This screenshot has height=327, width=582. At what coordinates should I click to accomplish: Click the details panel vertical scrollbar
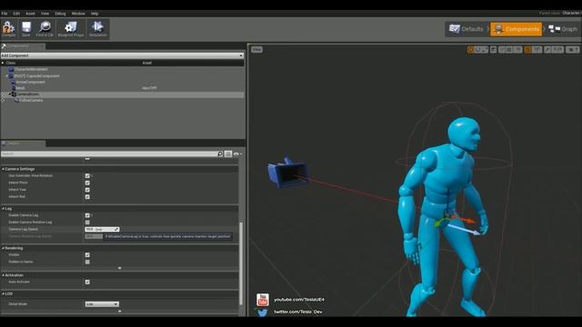pos(241,263)
